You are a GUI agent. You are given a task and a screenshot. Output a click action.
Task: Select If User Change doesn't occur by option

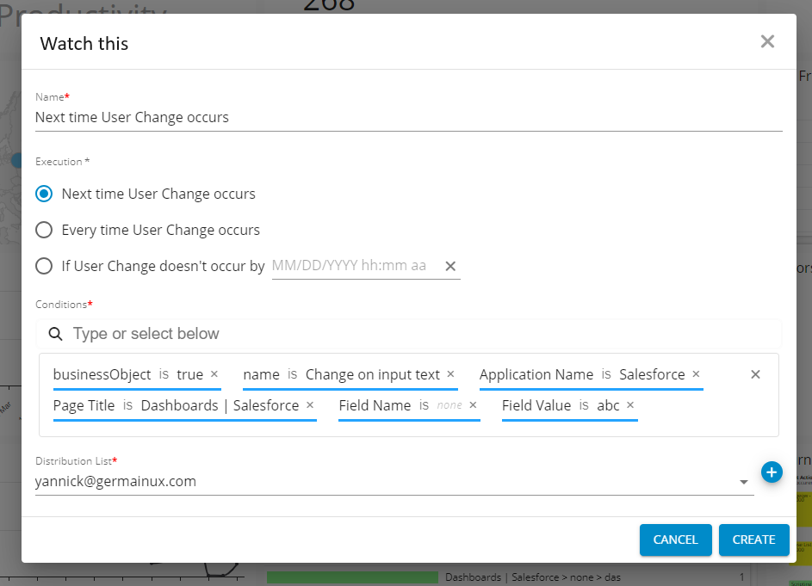click(44, 266)
